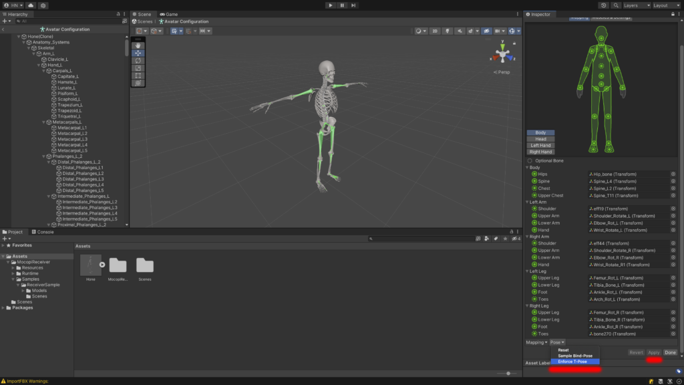Click the Apply button in Inspector
Screen dimensions: 684x385
point(653,352)
